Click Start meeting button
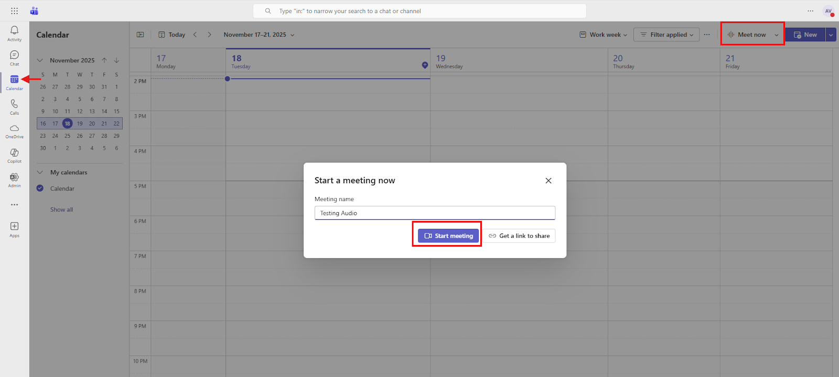The image size is (839, 377). tap(448, 236)
